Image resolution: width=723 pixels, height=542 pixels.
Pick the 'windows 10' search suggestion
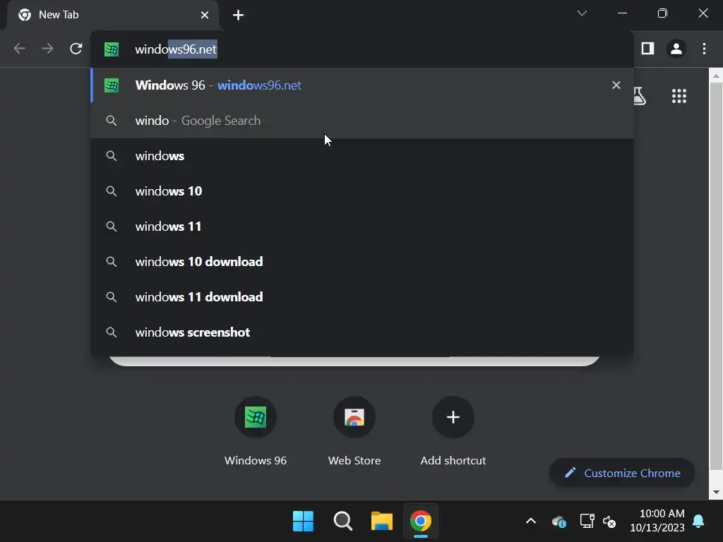click(x=362, y=191)
